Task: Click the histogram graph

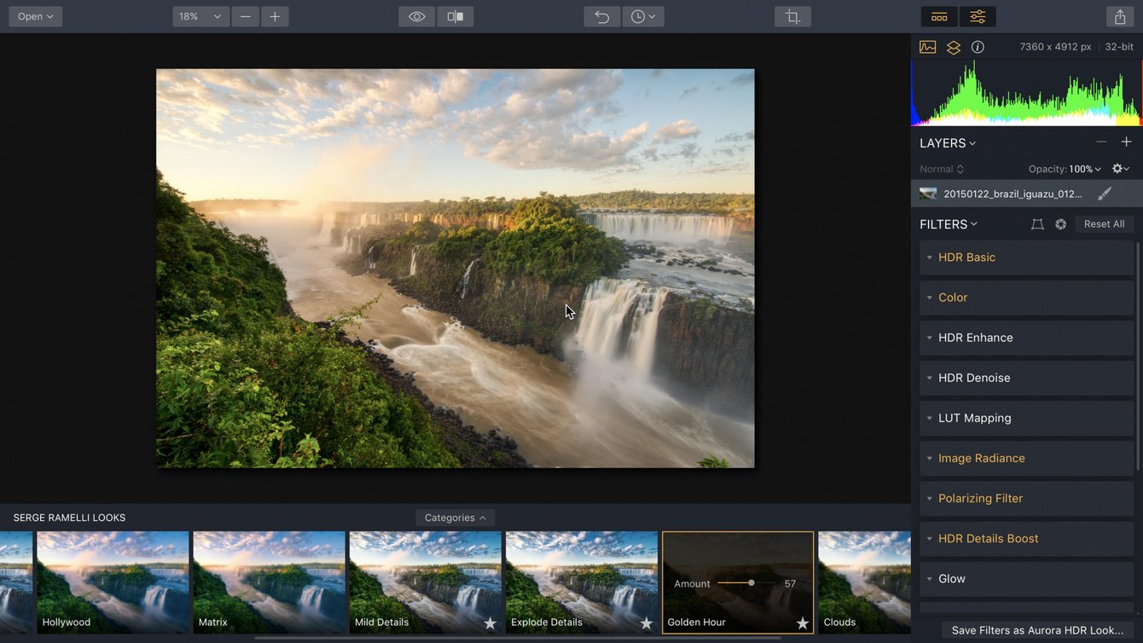Action: [1027, 93]
